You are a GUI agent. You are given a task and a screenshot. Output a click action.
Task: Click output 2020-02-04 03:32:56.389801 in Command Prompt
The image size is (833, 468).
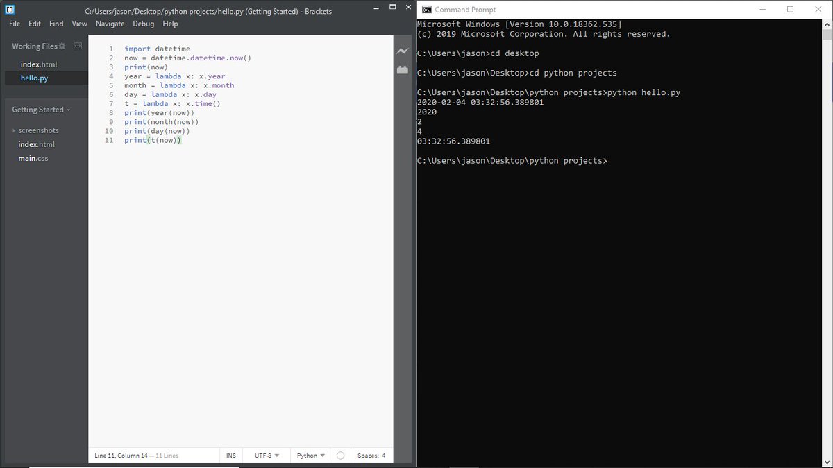coord(480,102)
